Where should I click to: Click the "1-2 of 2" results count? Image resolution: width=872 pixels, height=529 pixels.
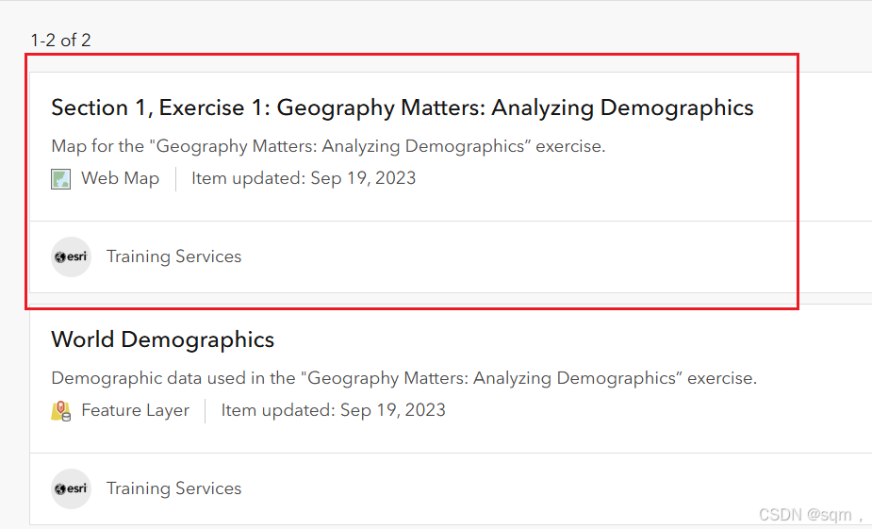(60, 41)
